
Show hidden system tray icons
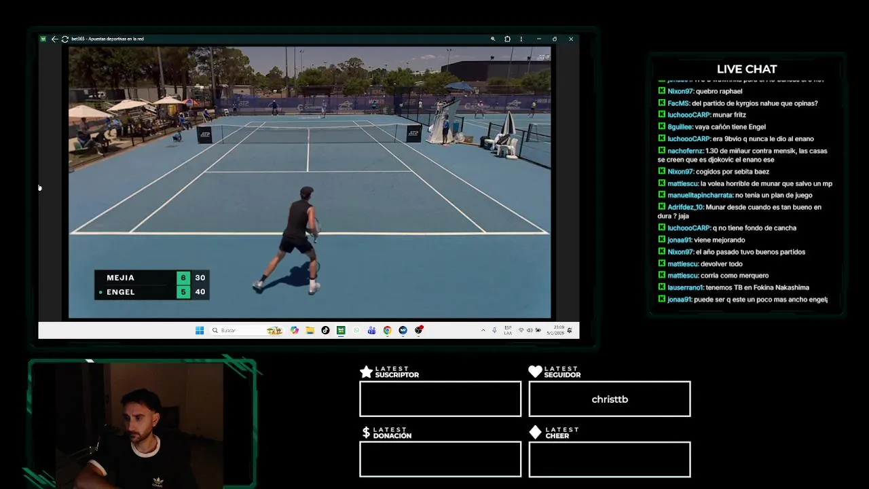click(x=483, y=330)
